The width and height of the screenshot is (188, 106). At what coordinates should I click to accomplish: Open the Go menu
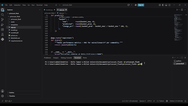pyautogui.click(x=29, y=5)
